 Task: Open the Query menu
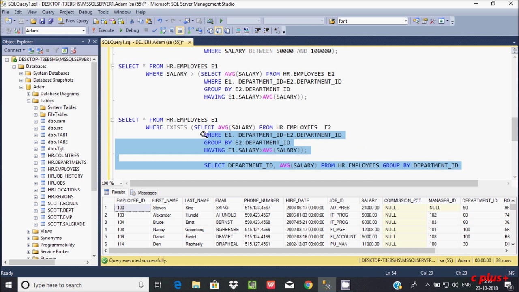click(x=48, y=12)
